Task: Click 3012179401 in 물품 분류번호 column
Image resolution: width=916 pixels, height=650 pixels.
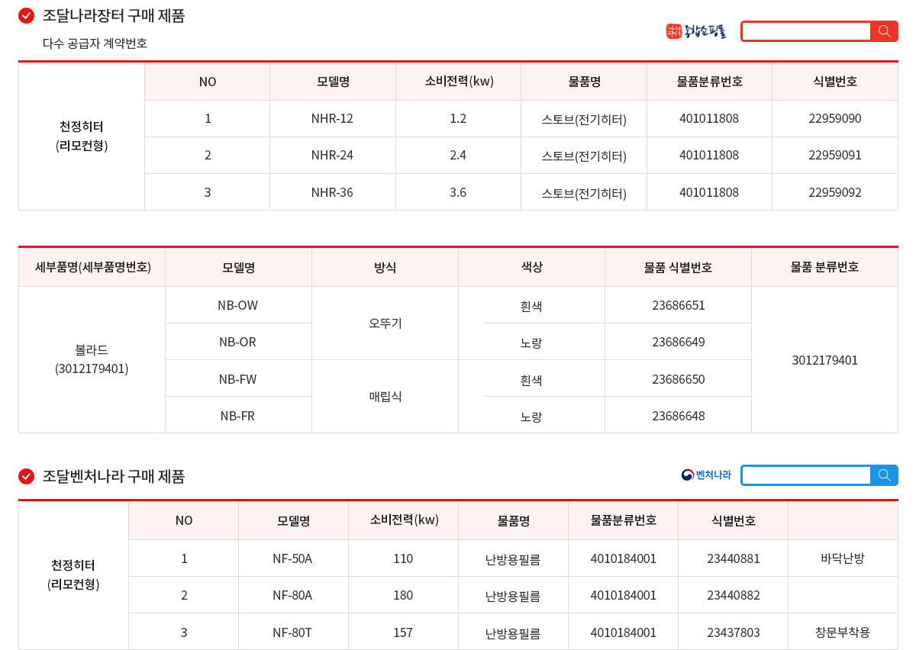Action: [x=824, y=360]
